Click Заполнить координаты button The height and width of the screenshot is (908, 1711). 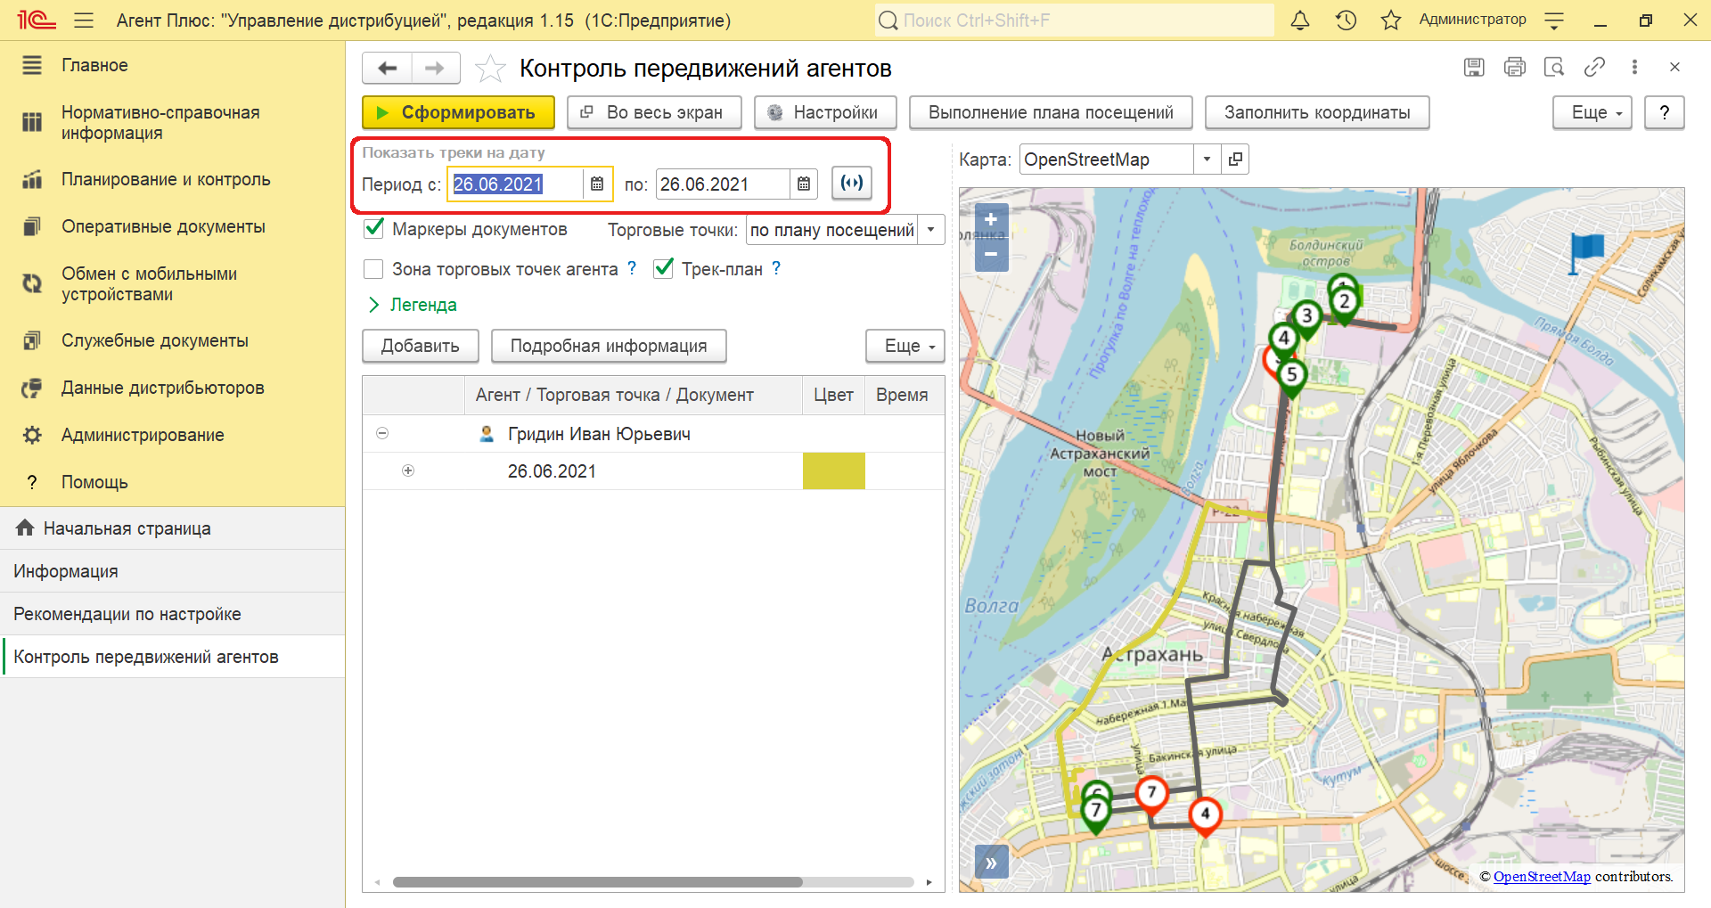(x=1317, y=112)
